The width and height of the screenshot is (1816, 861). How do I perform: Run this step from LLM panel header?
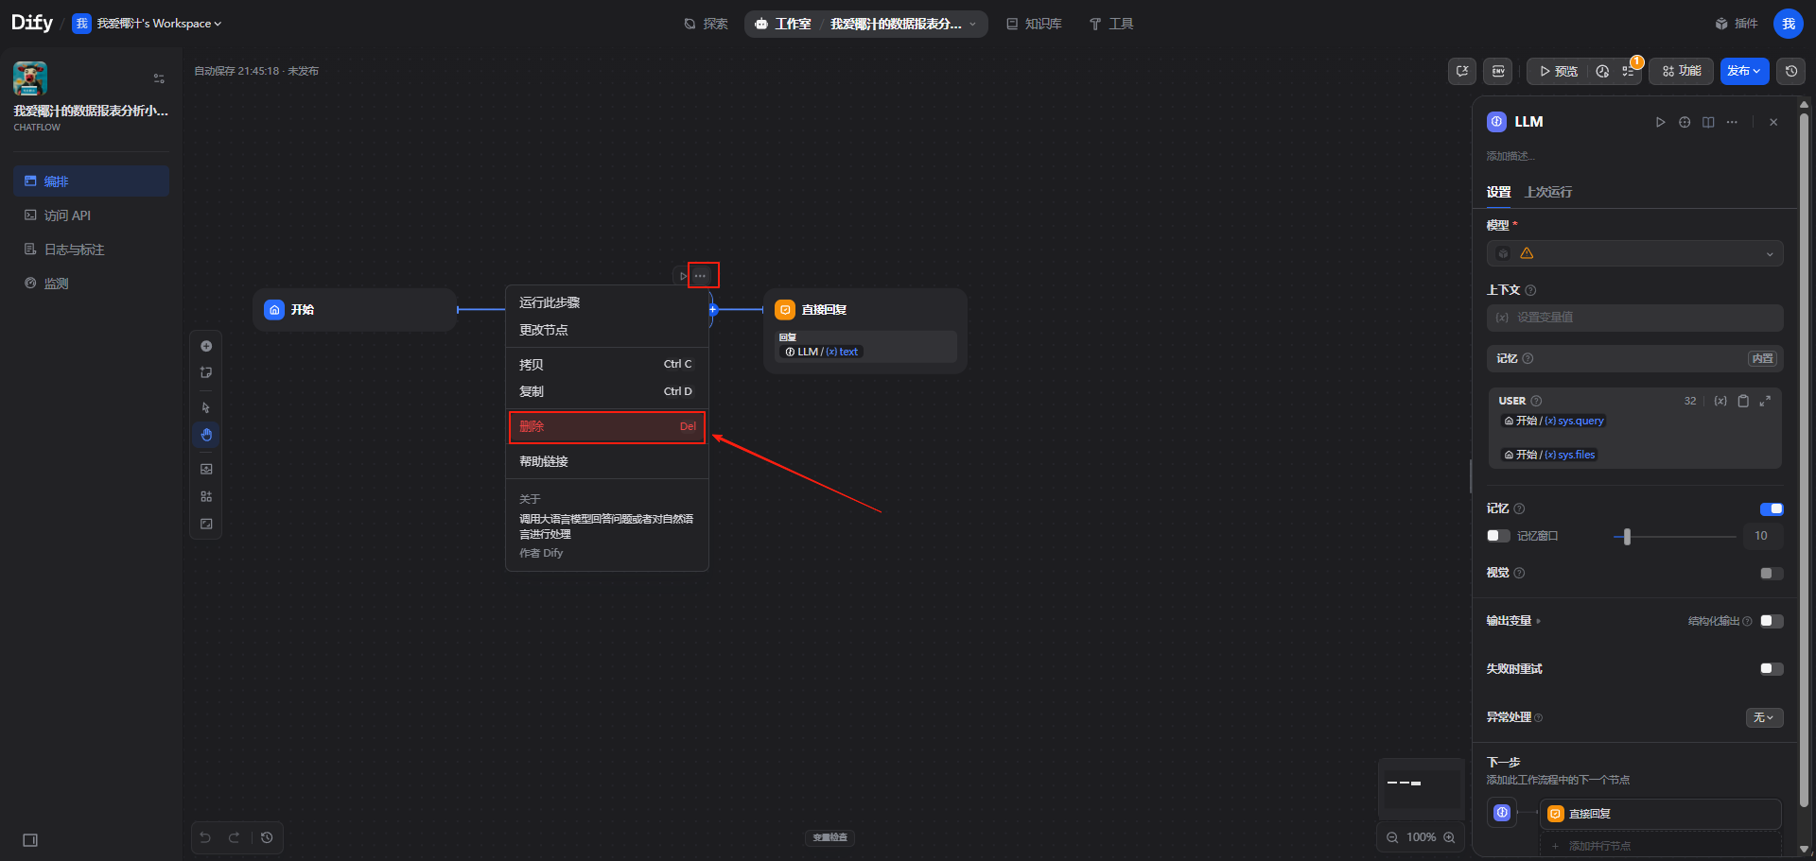click(1660, 122)
